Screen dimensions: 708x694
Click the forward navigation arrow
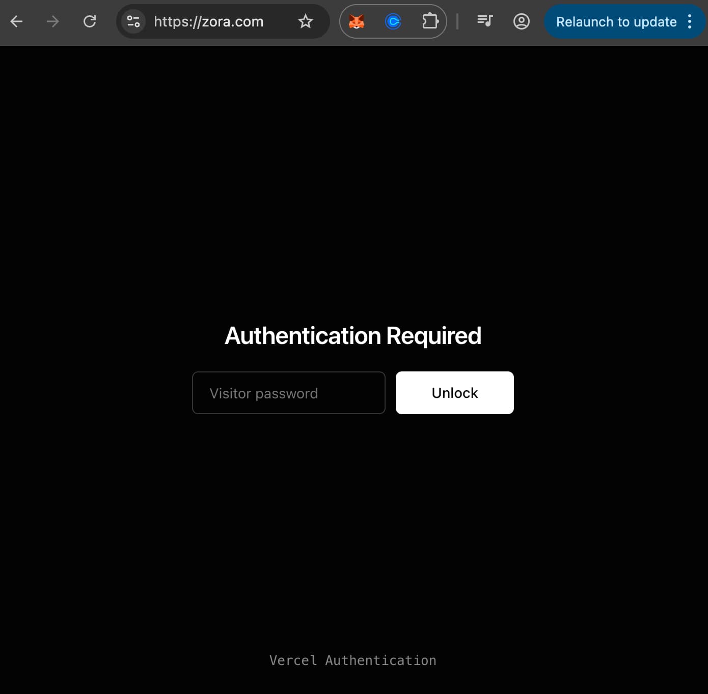52,21
